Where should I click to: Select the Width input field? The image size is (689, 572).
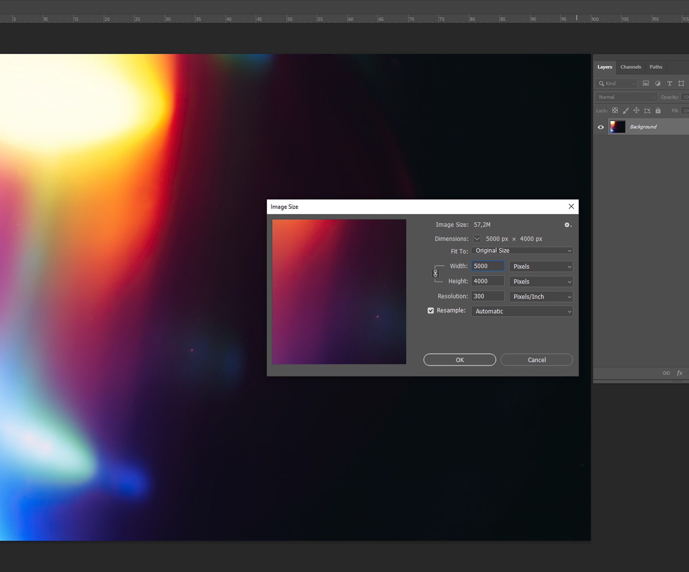point(488,266)
